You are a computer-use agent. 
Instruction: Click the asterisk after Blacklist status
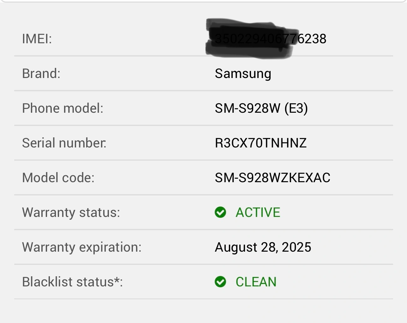pos(117,280)
